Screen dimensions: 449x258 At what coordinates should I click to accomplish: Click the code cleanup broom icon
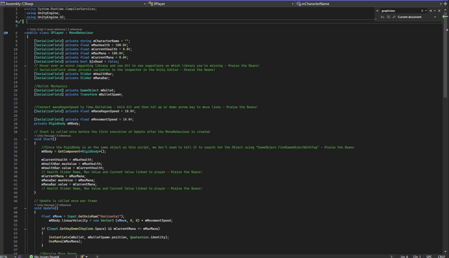pyautogui.click(x=82, y=256)
